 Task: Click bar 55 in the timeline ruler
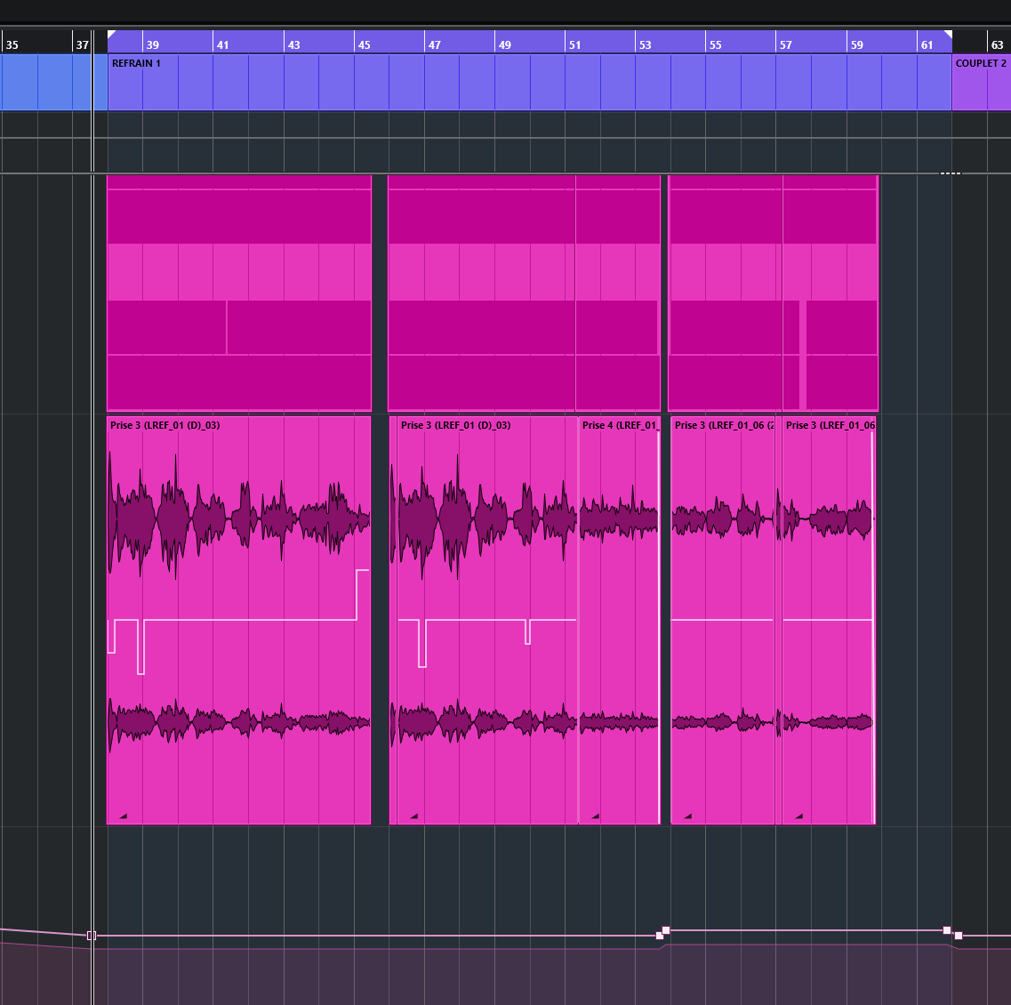point(716,44)
